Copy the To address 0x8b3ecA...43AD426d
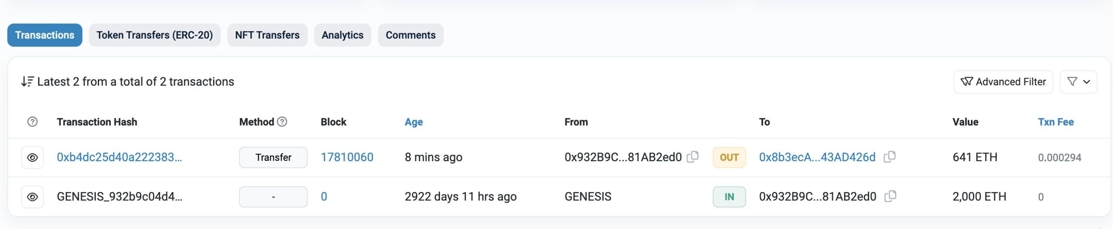Viewport: 1113px width, 229px height. 890,157
